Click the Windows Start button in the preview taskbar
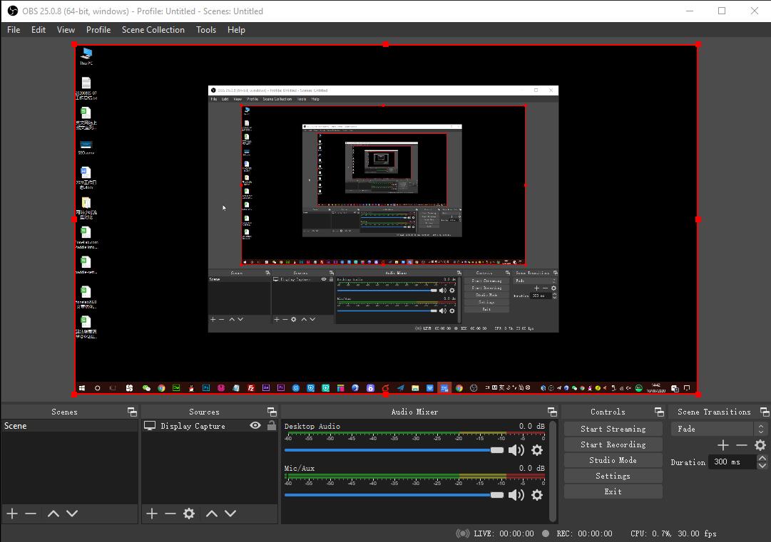The image size is (771, 542). coord(82,388)
